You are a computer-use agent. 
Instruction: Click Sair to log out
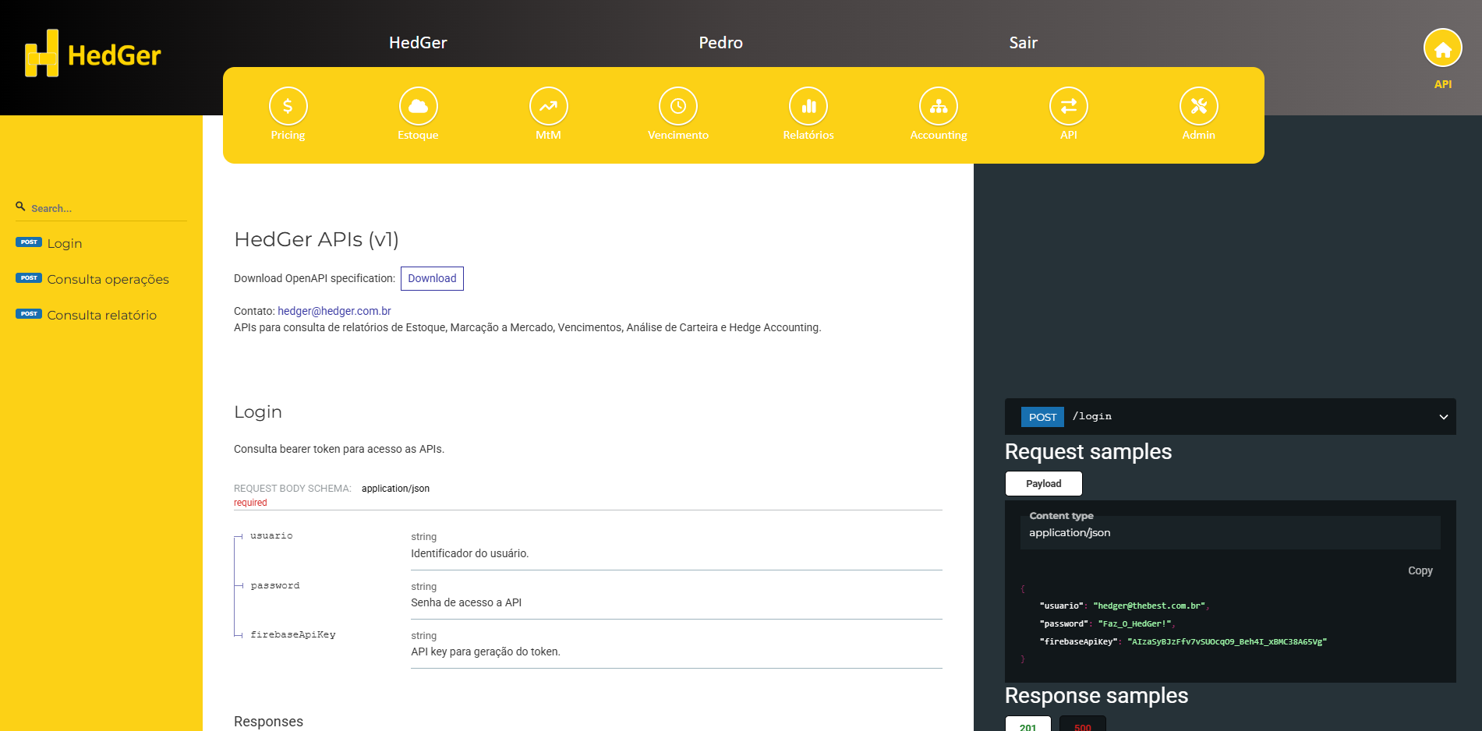pos(1023,43)
